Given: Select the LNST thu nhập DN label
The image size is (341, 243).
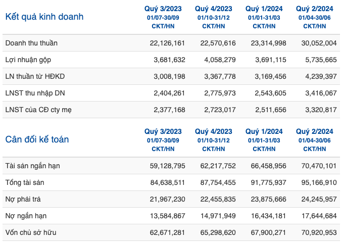Looking at the screenshot, I should pyautogui.click(x=35, y=93).
